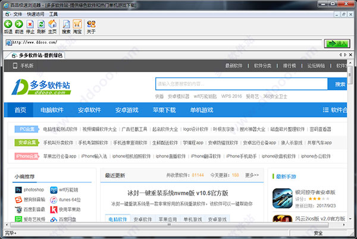Select the 电脑软件 navigation tab
The width and height of the screenshot is (357, 239).
pyautogui.click(x=52, y=110)
